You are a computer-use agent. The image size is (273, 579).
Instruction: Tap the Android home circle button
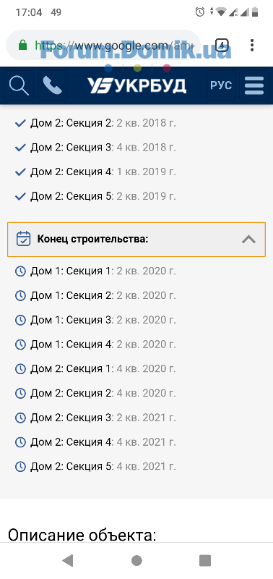coord(136,560)
